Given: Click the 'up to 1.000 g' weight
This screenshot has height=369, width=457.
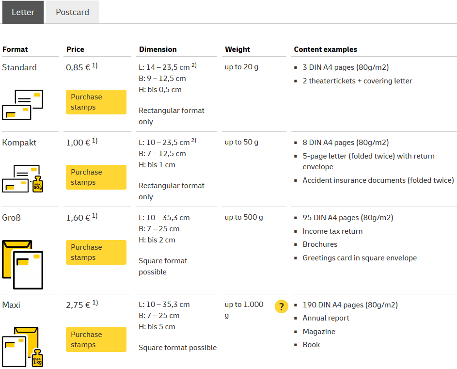Looking at the screenshot, I should (244, 310).
